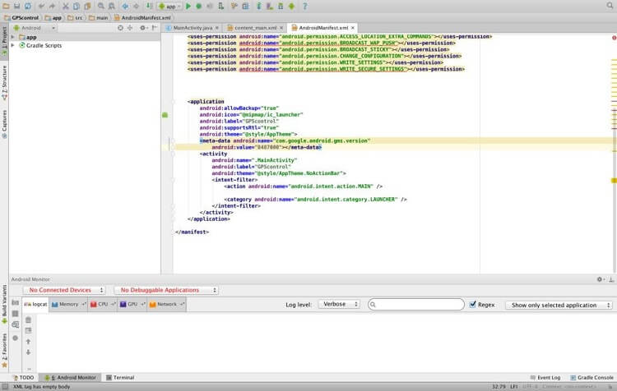Open the Event Log
Image resolution: width=617 pixels, height=391 pixels.
point(545,378)
